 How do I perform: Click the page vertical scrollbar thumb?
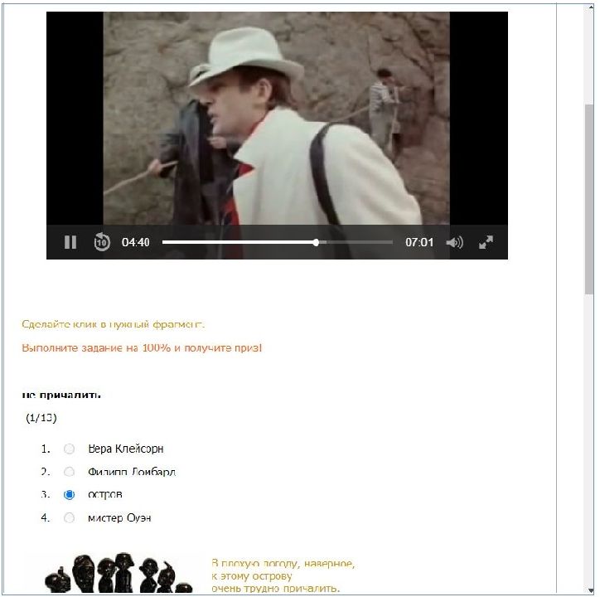click(589, 199)
